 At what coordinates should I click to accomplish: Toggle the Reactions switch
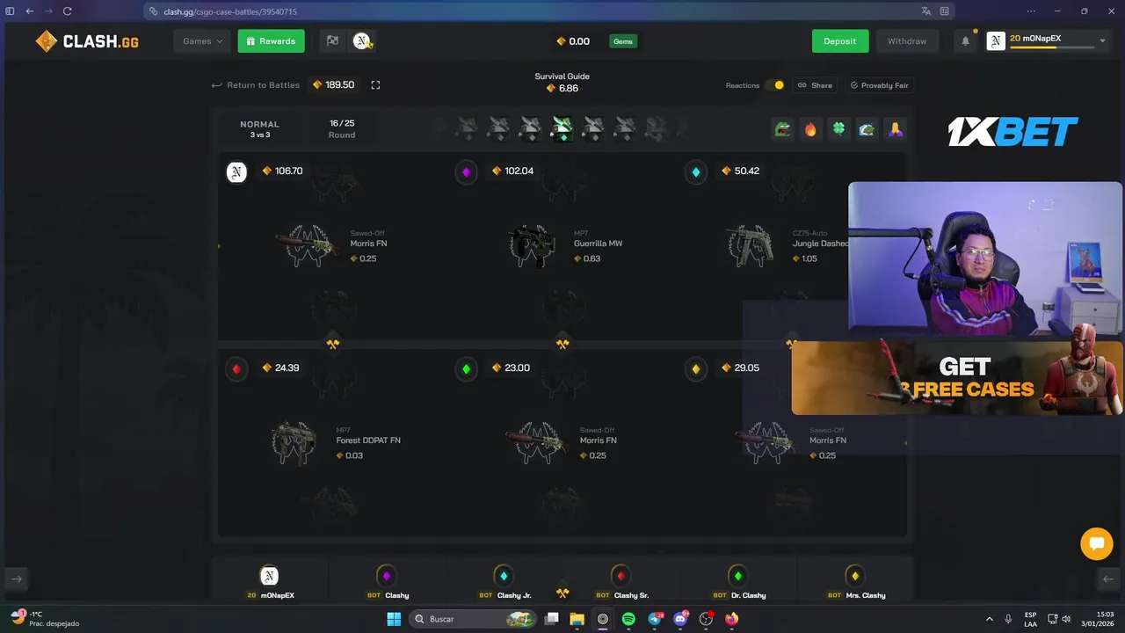(774, 85)
